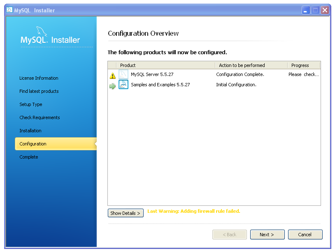The height and width of the screenshot is (251, 335).
Task: Open Find latest products step
Action: coord(39,91)
